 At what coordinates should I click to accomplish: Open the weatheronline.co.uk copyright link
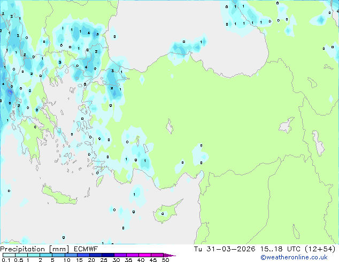(x=294, y=257)
